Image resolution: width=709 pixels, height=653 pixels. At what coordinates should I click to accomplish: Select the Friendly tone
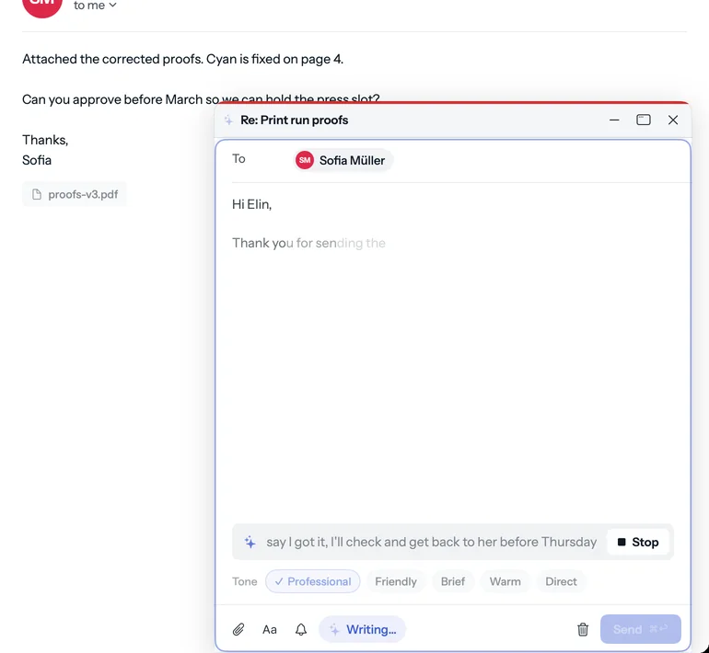tap(396, 581)
